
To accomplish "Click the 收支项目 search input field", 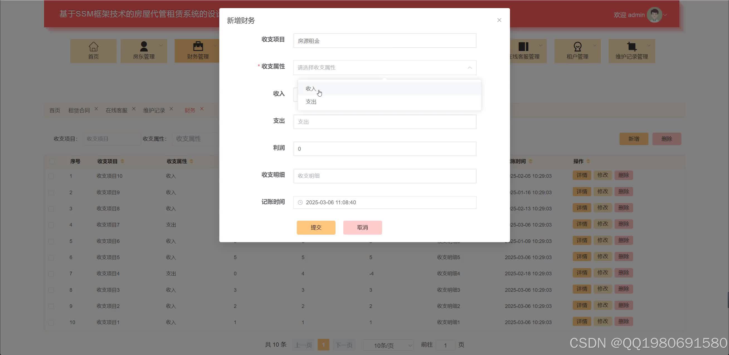I will click(x=111, y=138).
